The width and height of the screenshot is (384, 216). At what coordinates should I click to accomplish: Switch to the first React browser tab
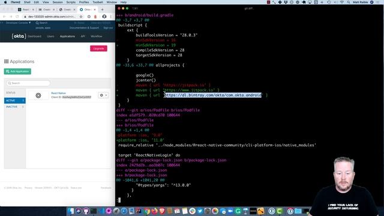(x=26, y=10)
